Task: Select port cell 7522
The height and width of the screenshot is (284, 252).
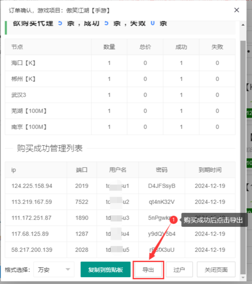Action: pyautogui.click(x=82, y=202)
